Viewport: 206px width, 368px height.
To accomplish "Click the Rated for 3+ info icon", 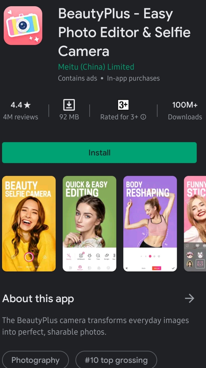I will [144, 117].
